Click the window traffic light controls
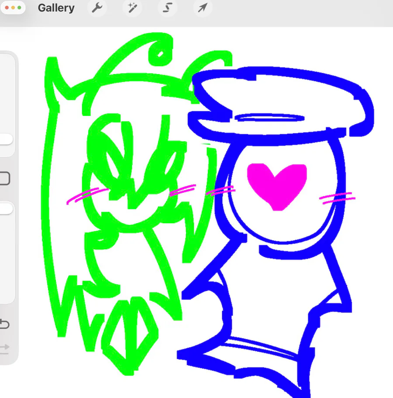The image size is (393, 398). click(x=13, y=7)
